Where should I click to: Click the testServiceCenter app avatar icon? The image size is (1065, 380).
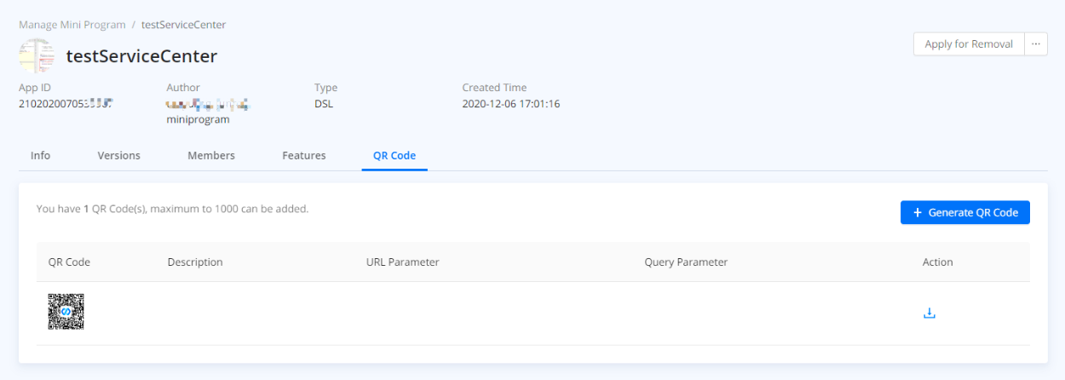(x=37, y=56)
